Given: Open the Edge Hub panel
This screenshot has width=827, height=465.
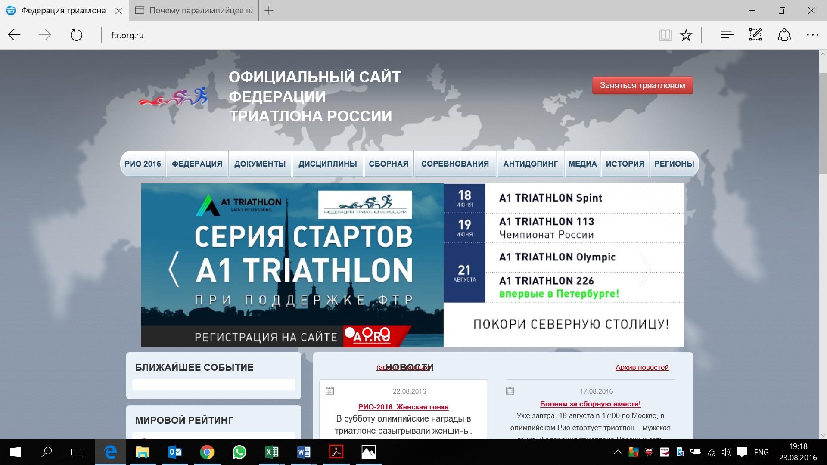Looking at the screenshot, I should tap(727, 35).
